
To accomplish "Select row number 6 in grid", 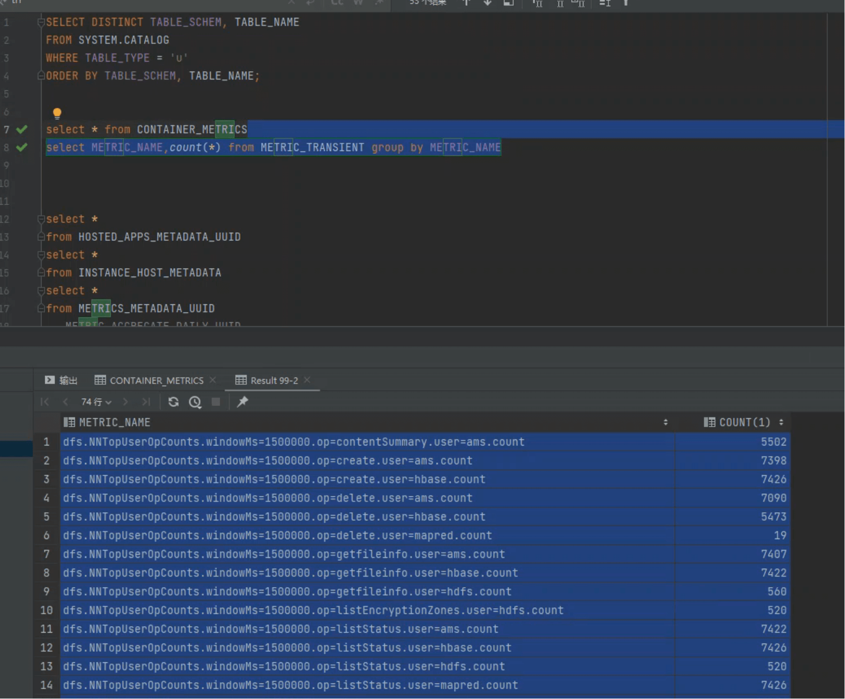I will [x=46, y=535].
